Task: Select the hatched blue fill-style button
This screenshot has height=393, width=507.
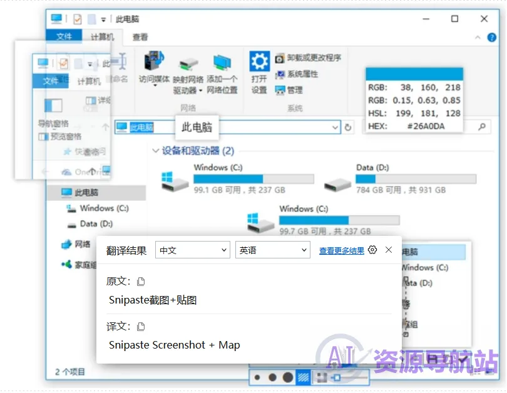Action: [304, 377]
